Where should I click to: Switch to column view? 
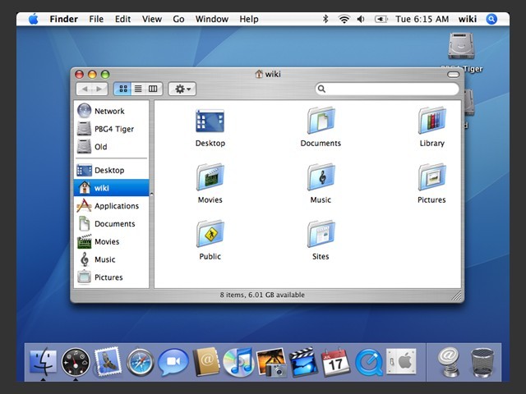click(x=154, y=89)
